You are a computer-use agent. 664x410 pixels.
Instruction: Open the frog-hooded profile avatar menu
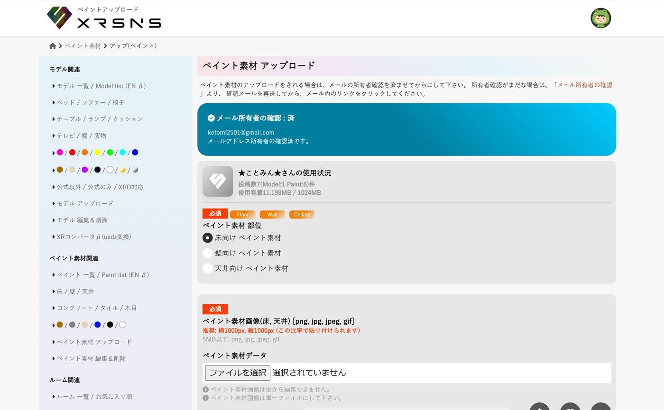coord(600,18)
